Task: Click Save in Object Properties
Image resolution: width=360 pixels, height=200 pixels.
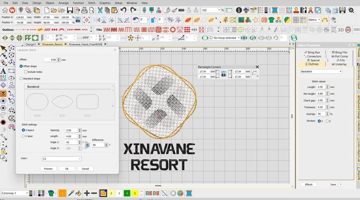Action: coord(333,185)
